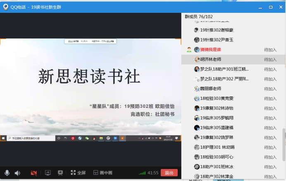Click the green user icon beside 猜猜我是谁

[x=189, y=50]
